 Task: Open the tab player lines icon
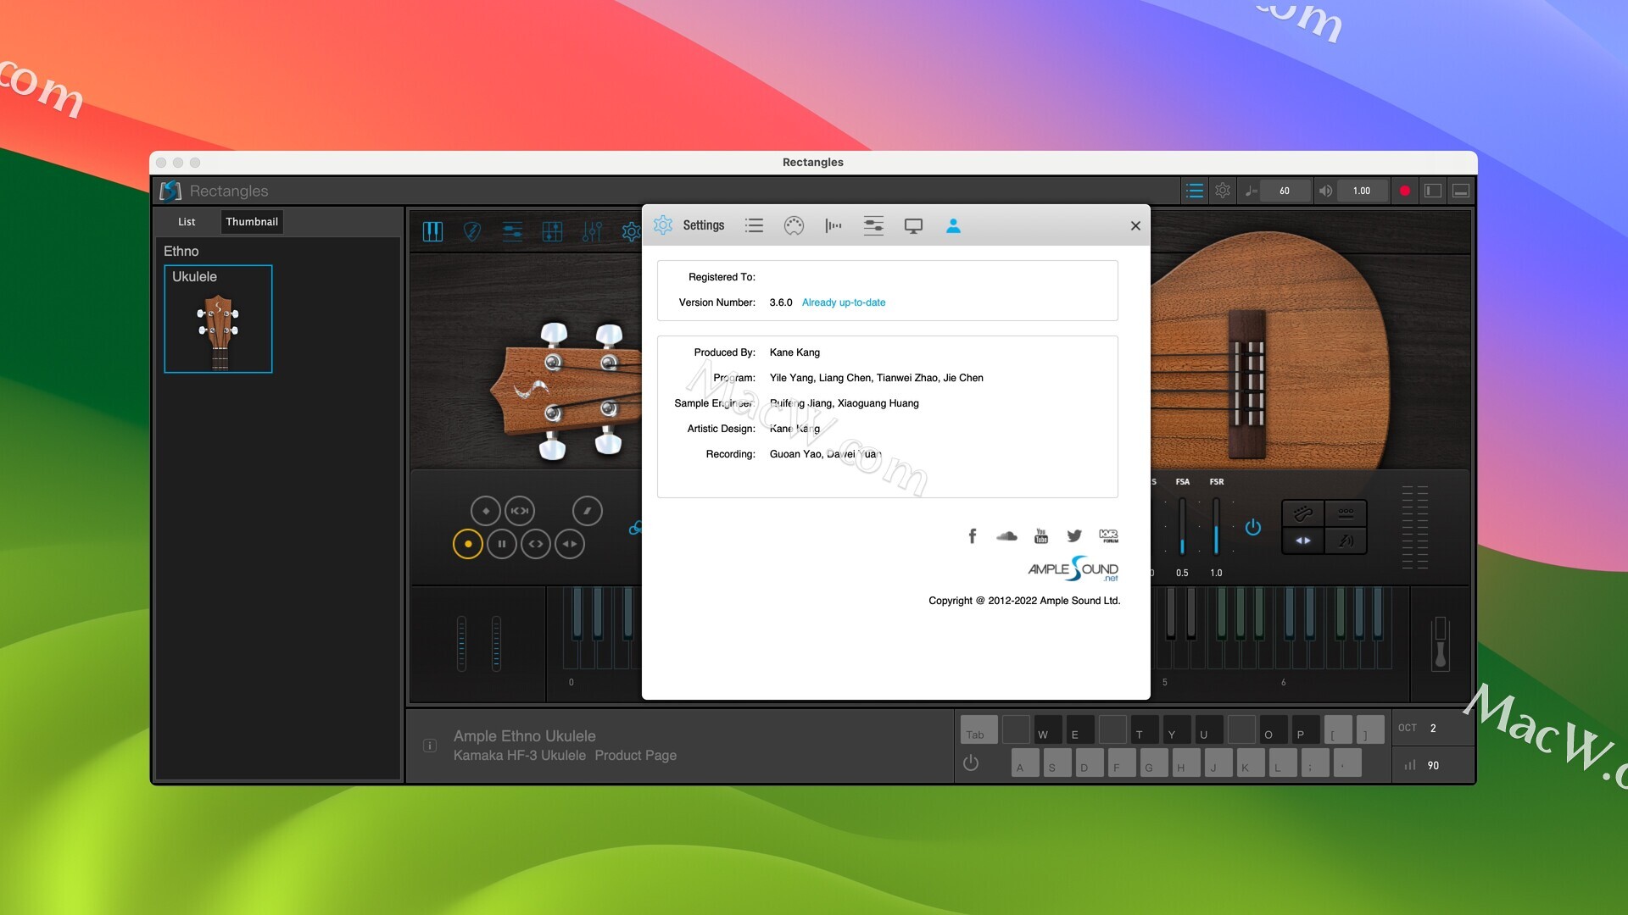(x=512, y=231)
